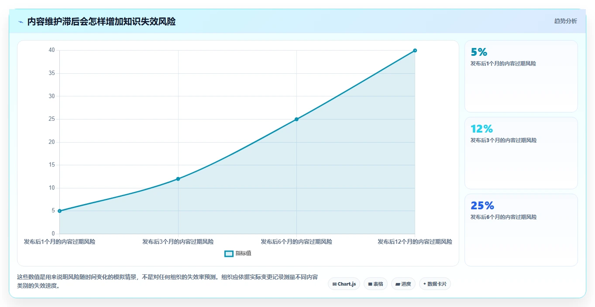Select the 进度 tag chip
The width and height of the screenshot is (595, 307).
(x=403, y=284)
